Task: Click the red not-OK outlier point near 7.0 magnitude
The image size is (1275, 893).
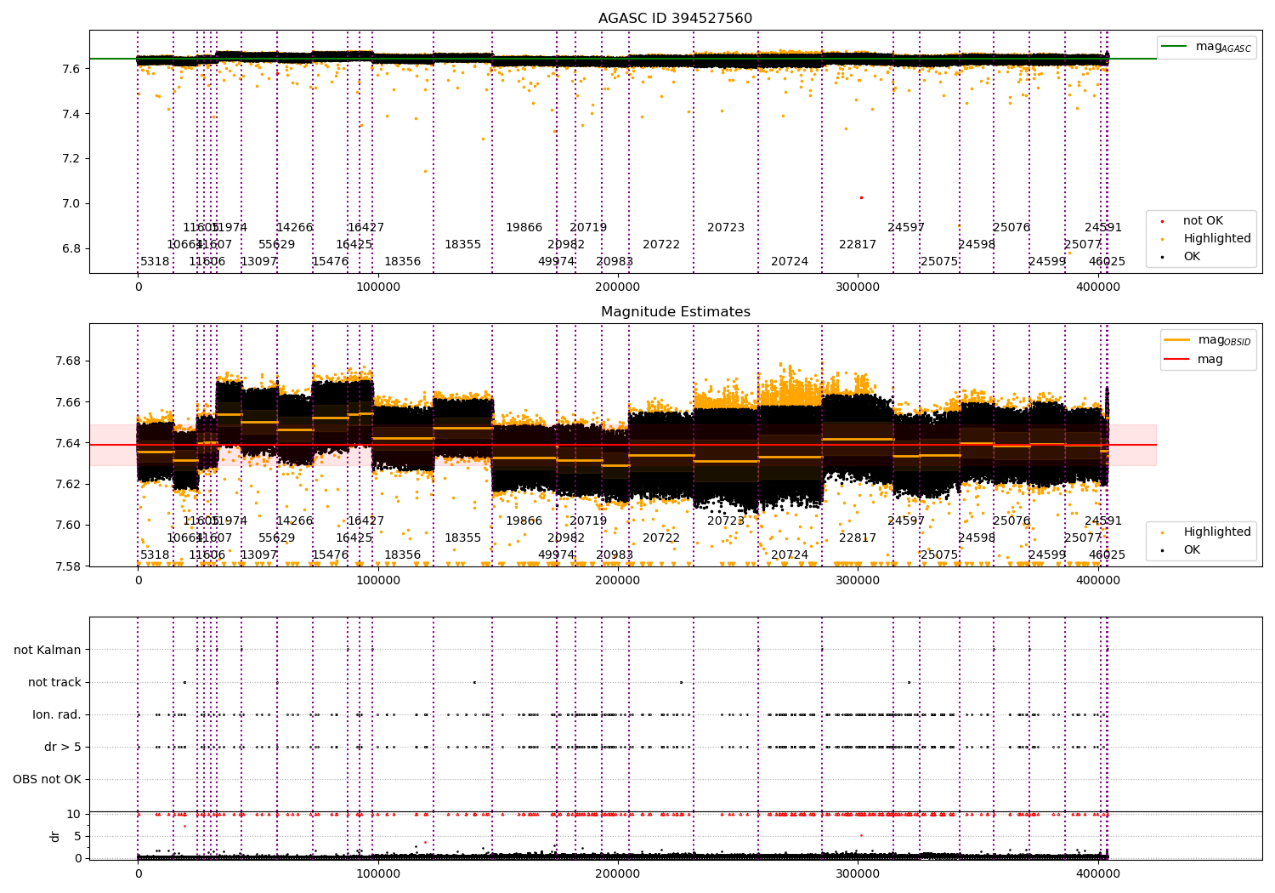Action: pyautogui.click(x=861, y=197)
